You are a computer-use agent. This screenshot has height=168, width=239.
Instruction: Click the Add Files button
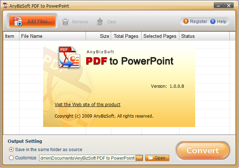point(32,21)
